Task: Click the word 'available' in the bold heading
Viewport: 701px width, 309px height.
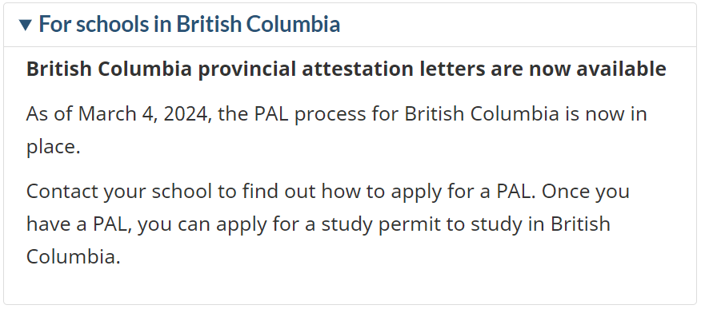Action: (x=621, y=69)
